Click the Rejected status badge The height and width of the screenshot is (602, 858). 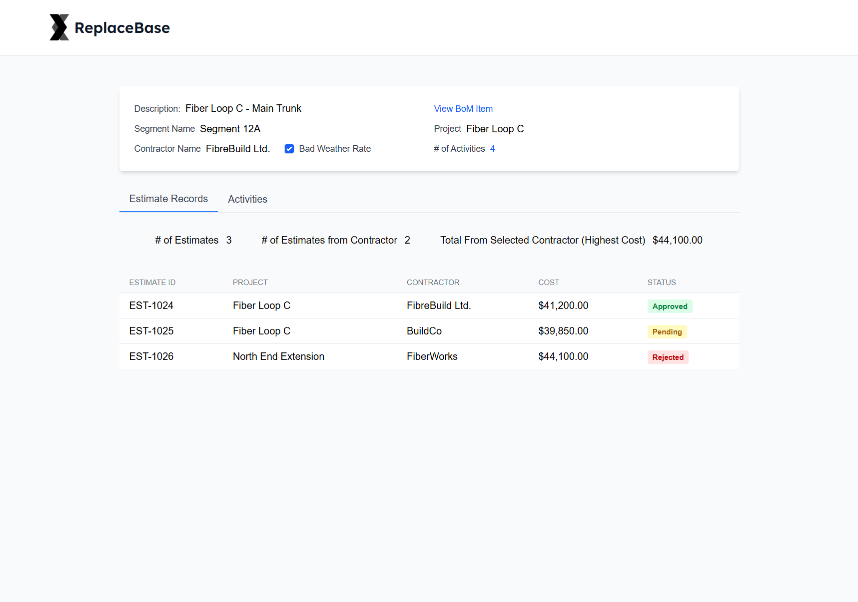click(x=668, y=357)
